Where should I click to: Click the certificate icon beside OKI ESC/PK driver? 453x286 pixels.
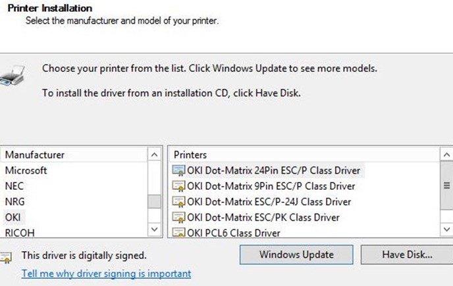[x=178, y=217]
